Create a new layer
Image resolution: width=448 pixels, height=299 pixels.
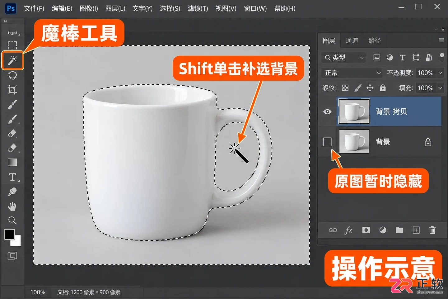click(x=416, y=230)
